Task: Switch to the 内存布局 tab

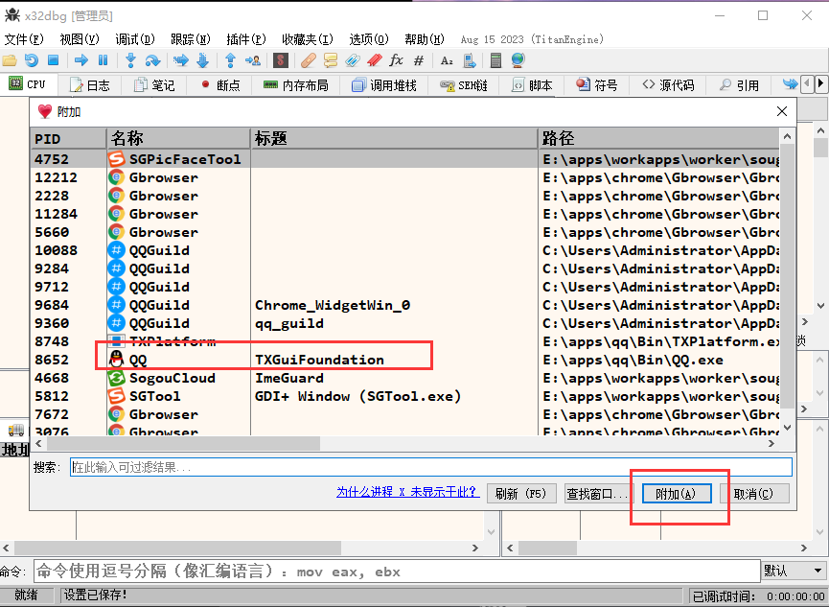Action: pos(295,85)
